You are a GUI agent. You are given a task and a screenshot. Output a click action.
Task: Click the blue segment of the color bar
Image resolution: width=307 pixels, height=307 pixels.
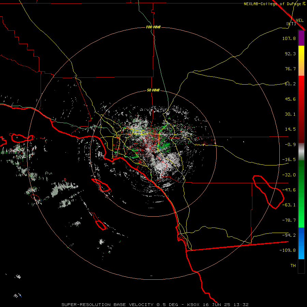tap(301, 243)
